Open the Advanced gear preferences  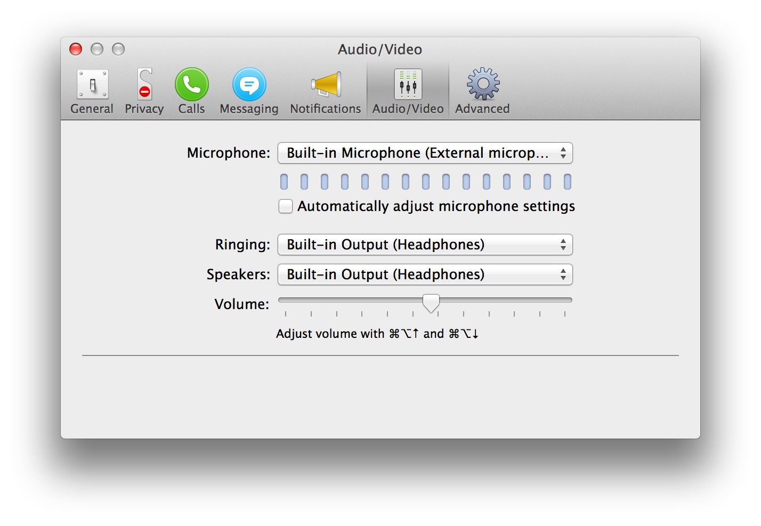[x=483, y=91]
